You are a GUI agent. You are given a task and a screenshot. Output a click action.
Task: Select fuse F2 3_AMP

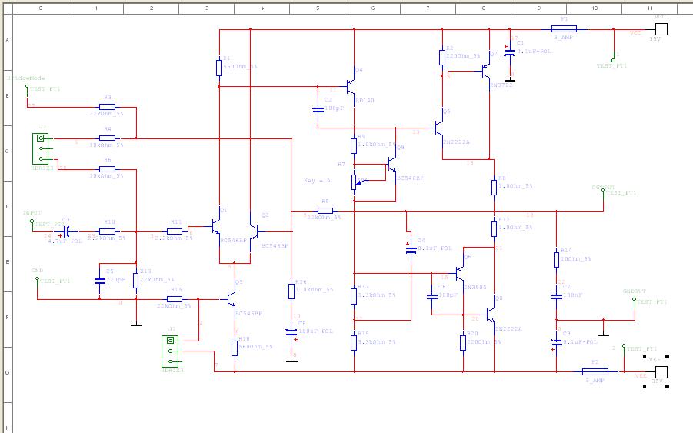pos(595,371)
